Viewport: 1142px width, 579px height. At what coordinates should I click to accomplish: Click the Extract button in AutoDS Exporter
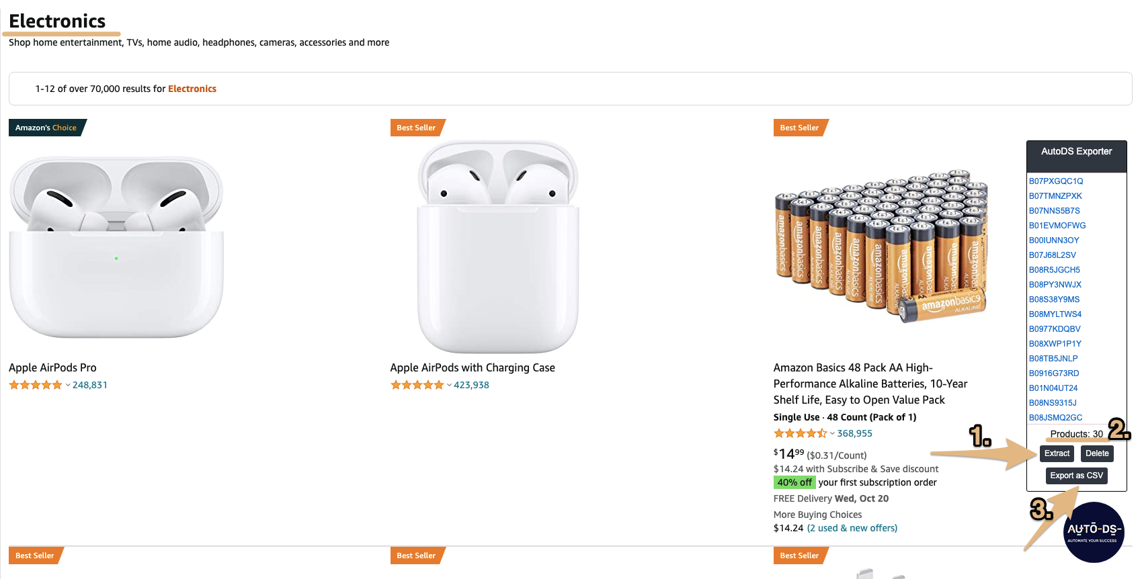[1057, 453]
